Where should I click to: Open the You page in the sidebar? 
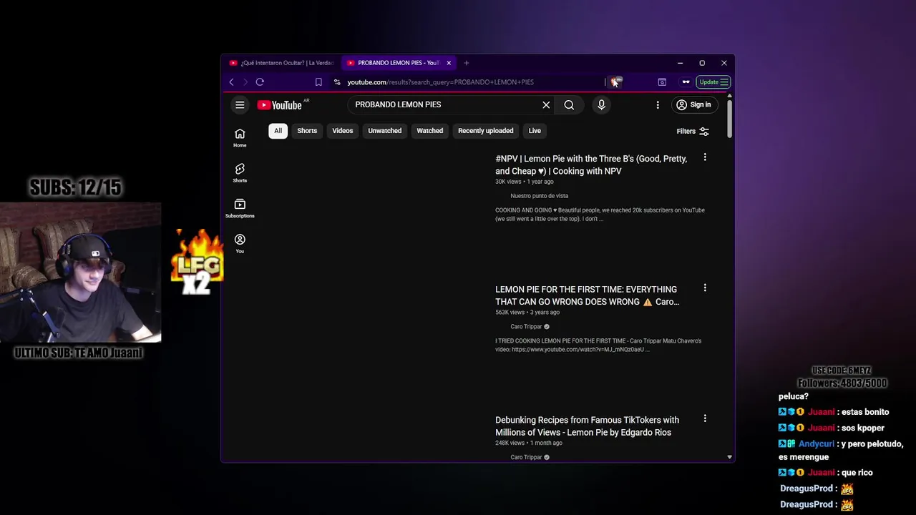tap(240, 243)
